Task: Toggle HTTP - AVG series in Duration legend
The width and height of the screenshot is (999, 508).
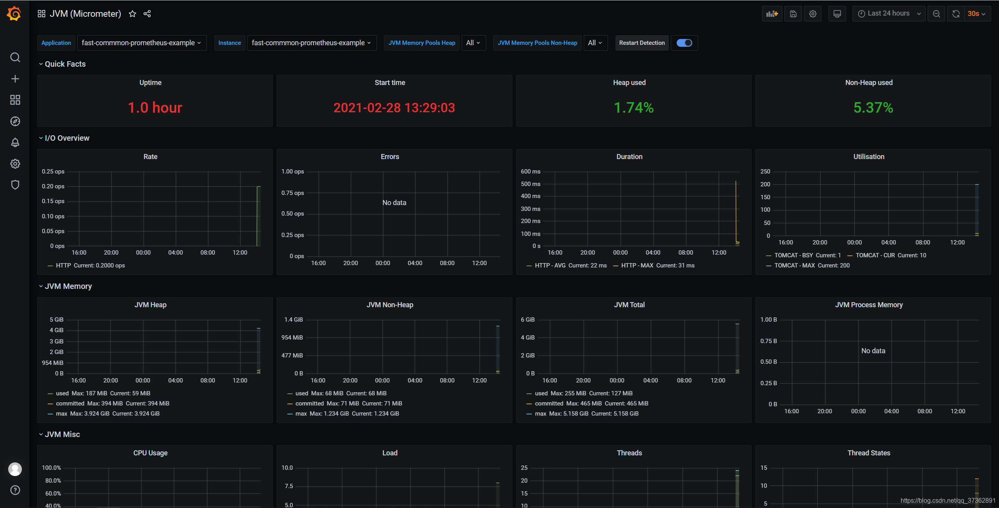Action: pyautogui.click(x=550, y=266)
